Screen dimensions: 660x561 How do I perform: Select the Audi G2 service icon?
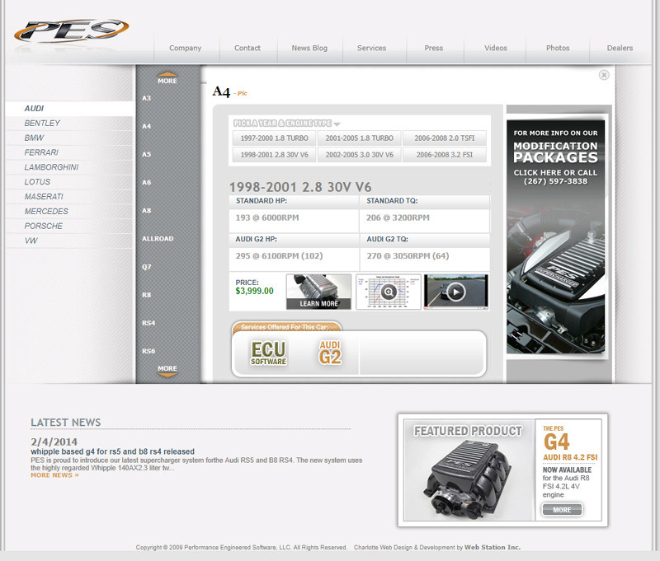(x=329, y=353)
